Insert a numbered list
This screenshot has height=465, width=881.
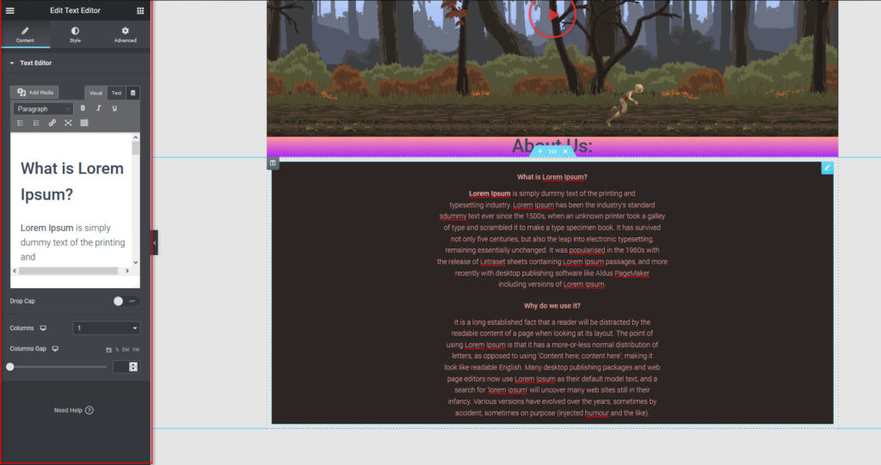pos(36,123)
